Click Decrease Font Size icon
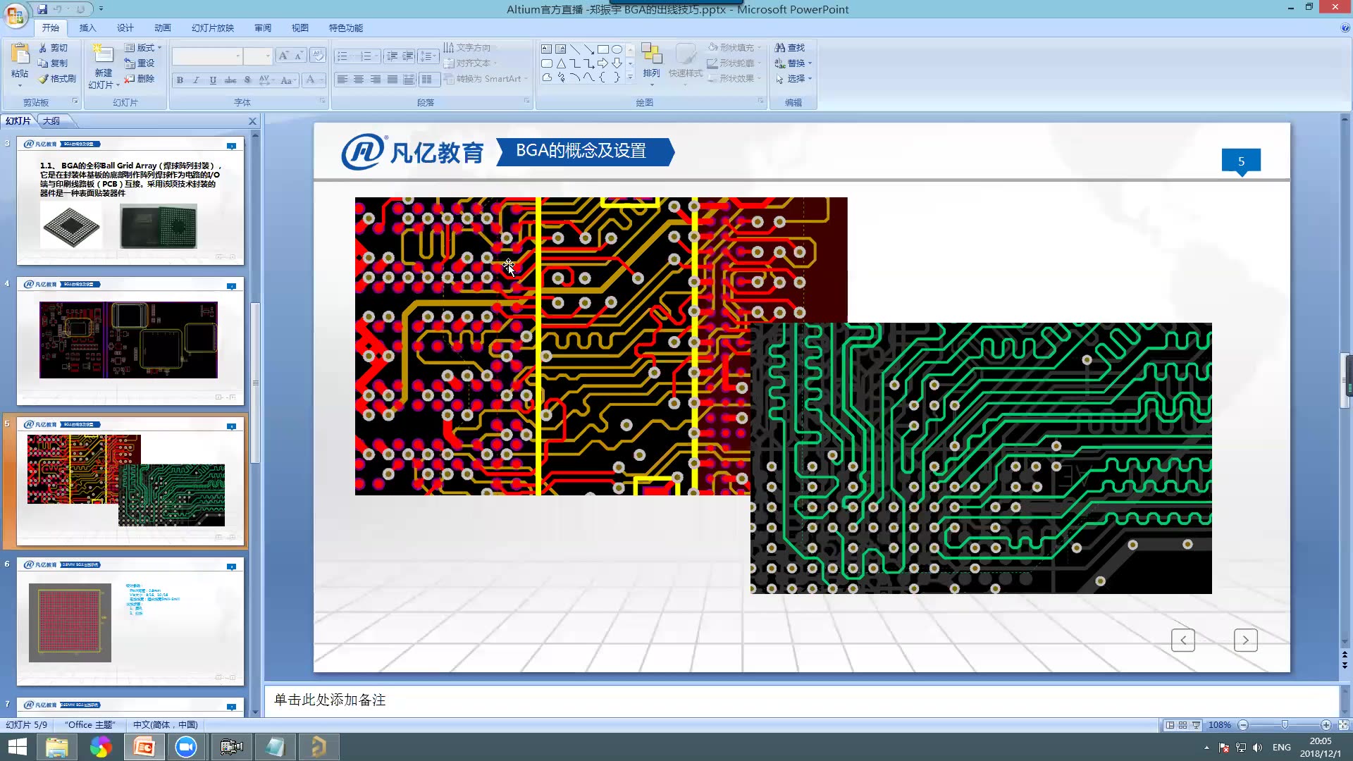Image resolution: width=1353 pixels, height=761 pixels. pos(299,56)
